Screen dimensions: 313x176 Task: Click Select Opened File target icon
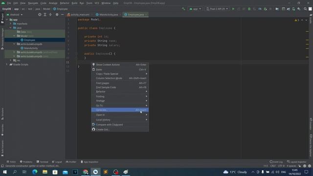pyautogui.click(x=40, y=15)
